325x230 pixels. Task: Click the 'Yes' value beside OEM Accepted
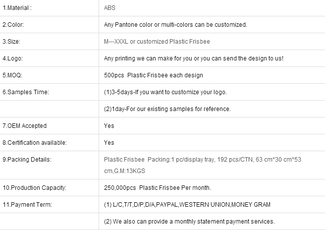pos(109,126)
